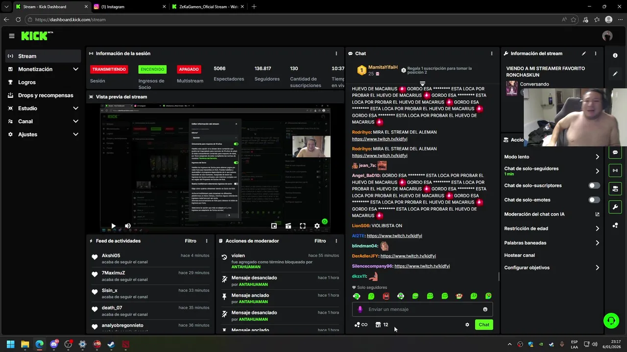Click the purple microphone icon in chat

tap(360, 309)
